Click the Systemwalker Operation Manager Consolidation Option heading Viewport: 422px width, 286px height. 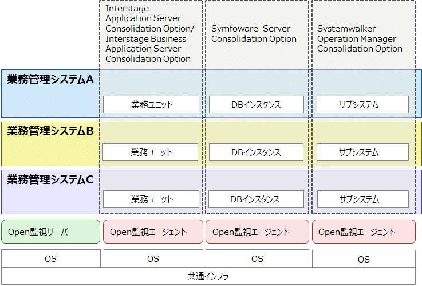pos(360,38)
